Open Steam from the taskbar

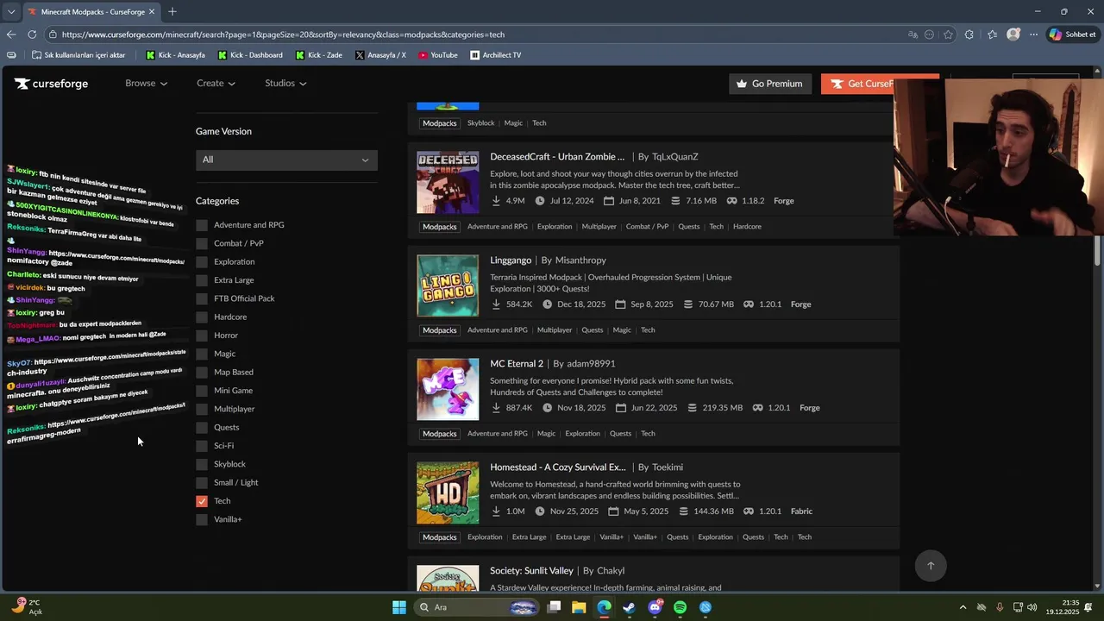pyautogui.click(x=630, y=607)
